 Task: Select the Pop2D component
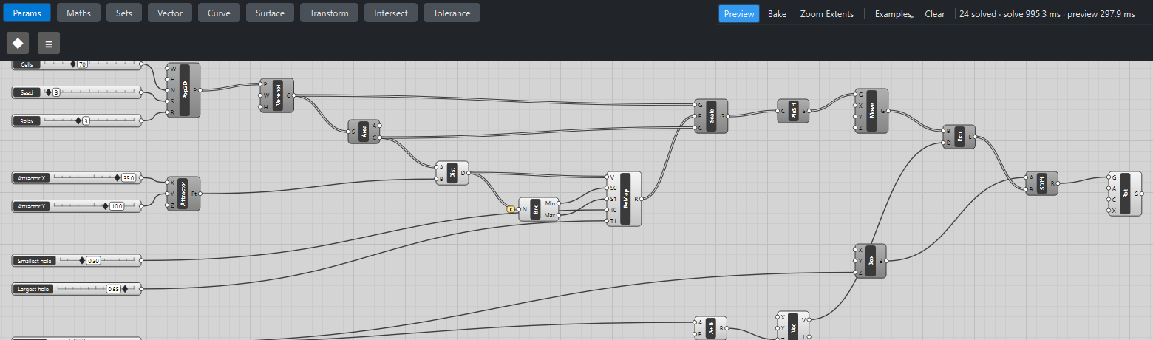click(x=184, y=90)
